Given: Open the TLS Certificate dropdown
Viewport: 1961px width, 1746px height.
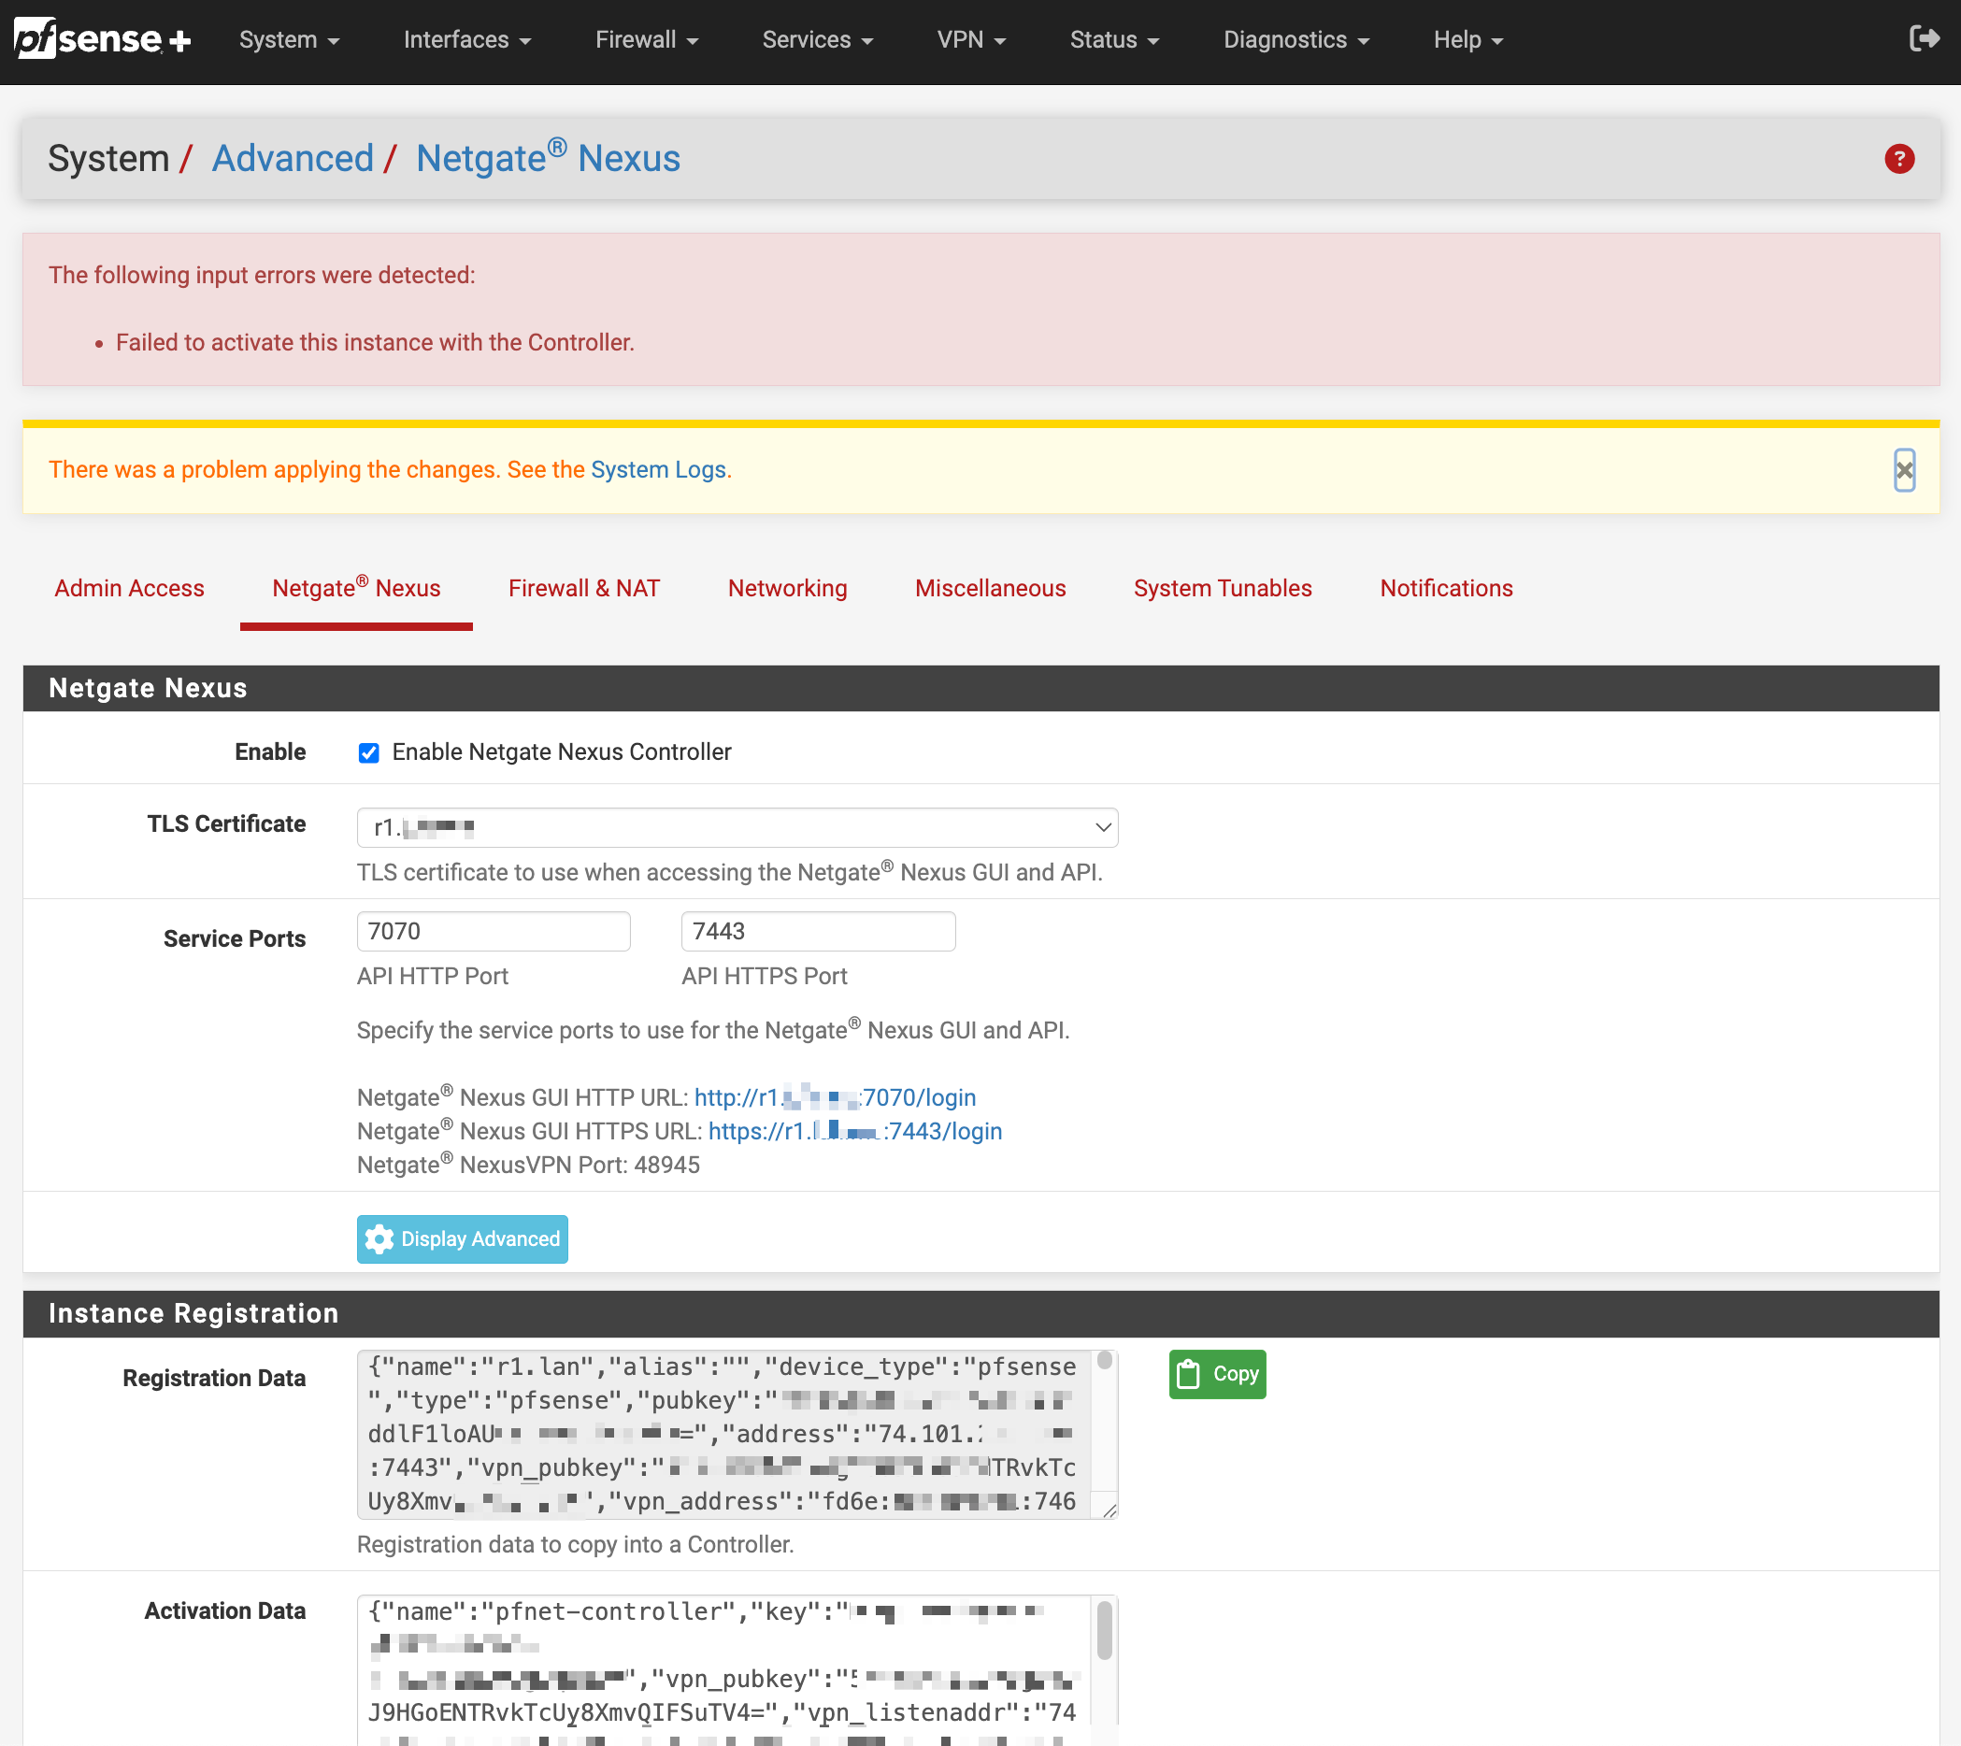Looking at the screenshot, I should click(737, 827).
